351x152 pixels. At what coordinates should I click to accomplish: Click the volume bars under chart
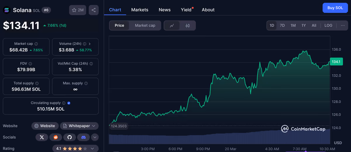click(219, 137)
